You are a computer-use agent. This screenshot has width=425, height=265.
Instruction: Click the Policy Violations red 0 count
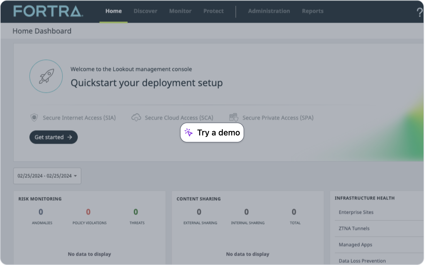click(x=88, y=212)
